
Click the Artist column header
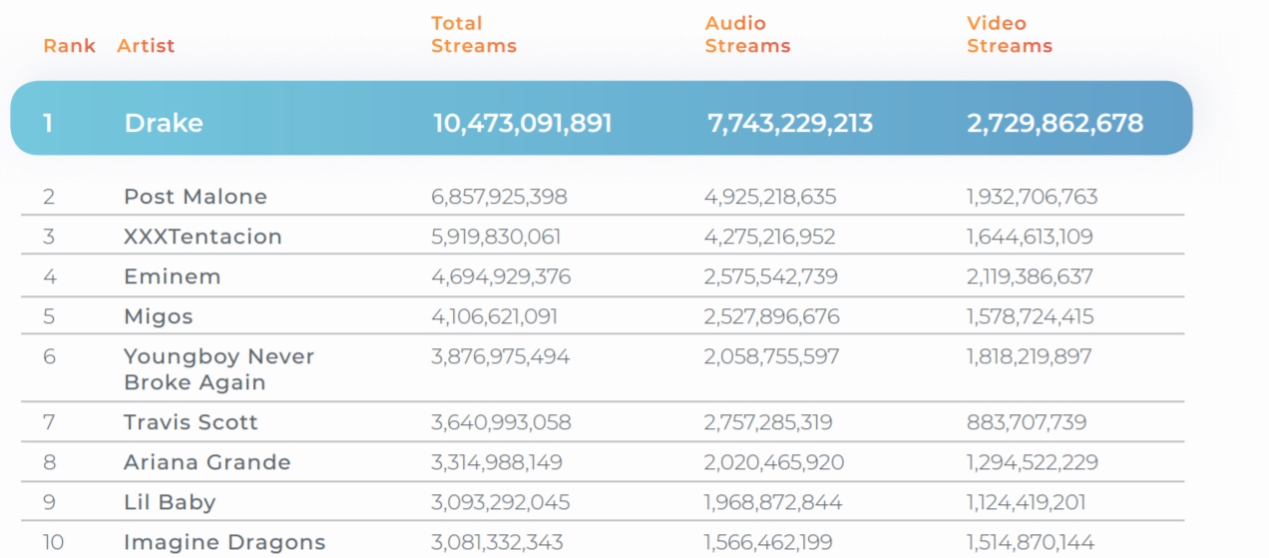[146, 46]
